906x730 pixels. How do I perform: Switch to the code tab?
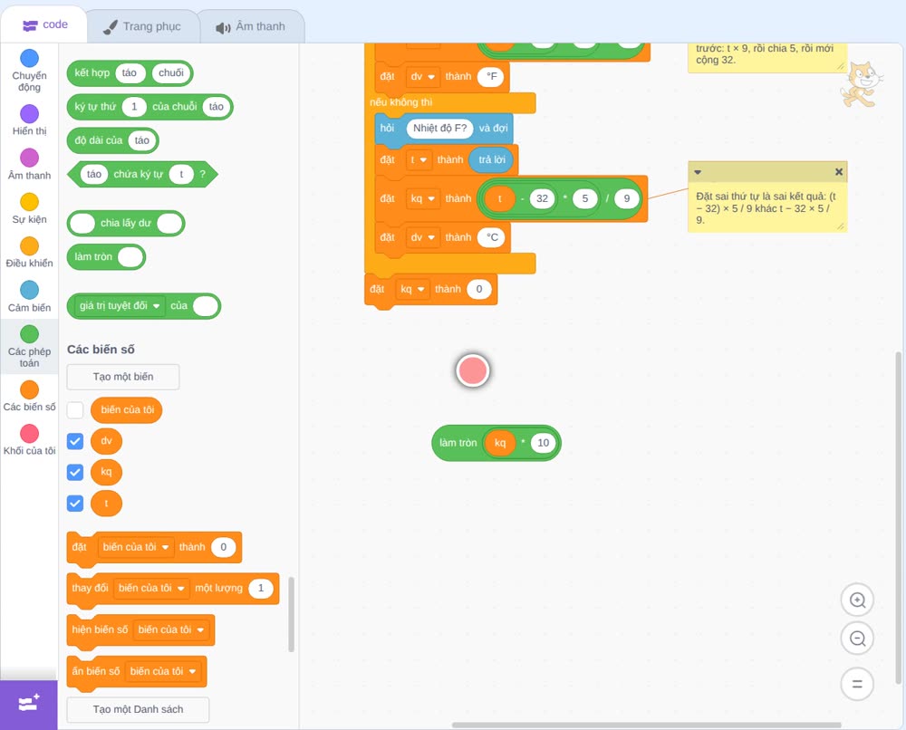44,24
